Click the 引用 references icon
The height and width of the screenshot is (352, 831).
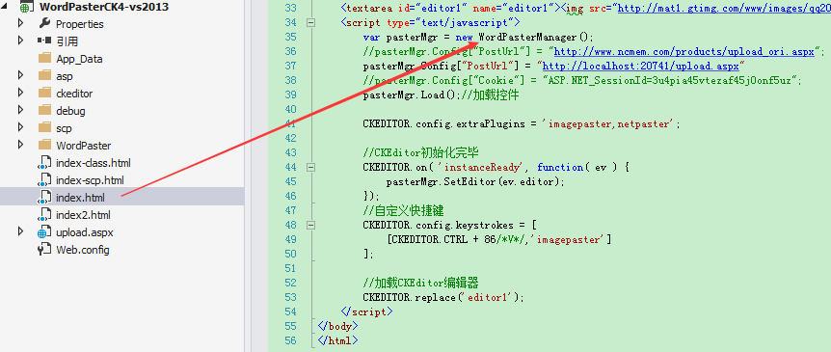coord(44,41)
